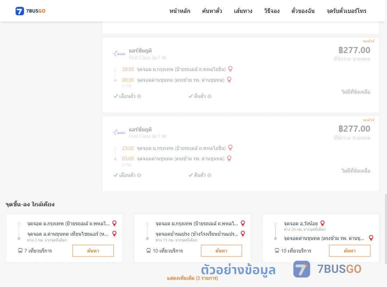Open the ตั๋วของฉัน menu item
The image size is (387, 287).
(303, 11)
